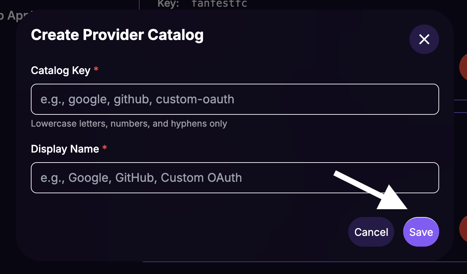Click the partially hidden red circular button
This screenshot has width=467, height=274.
pyautogui.click(x=464, y=67)
